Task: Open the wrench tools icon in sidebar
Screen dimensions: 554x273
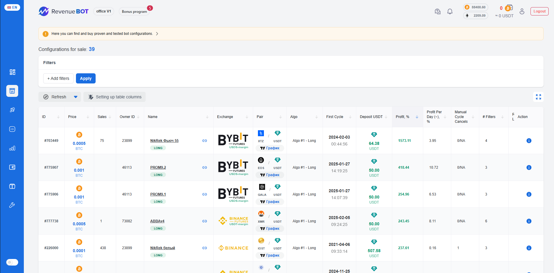Action: click(x=12, y=205)
